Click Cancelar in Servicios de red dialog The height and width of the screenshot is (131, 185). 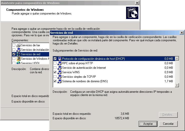168,124
